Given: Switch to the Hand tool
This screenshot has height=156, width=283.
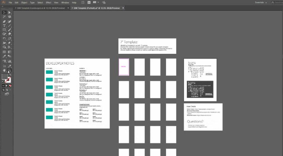Looking at the screenshot, I should click(4, 70).
